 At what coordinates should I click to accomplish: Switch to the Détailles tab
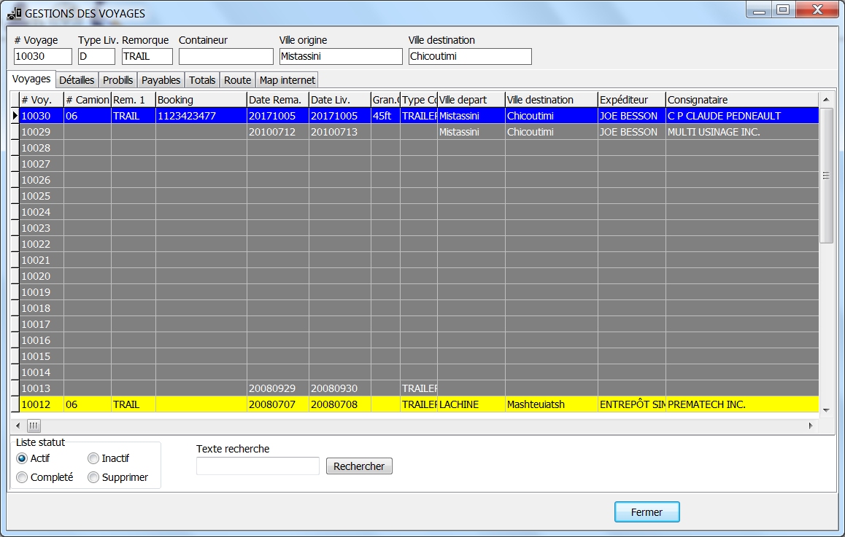pos(77,80)
